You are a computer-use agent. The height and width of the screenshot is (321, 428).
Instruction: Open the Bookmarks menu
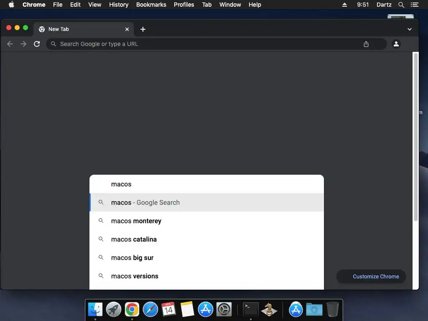[151, 5]
